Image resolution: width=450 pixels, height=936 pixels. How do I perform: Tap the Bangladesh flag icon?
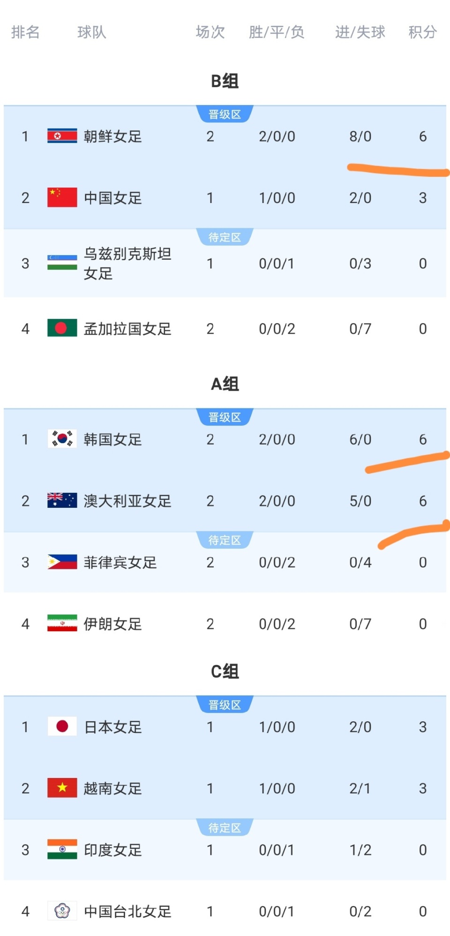62,328
